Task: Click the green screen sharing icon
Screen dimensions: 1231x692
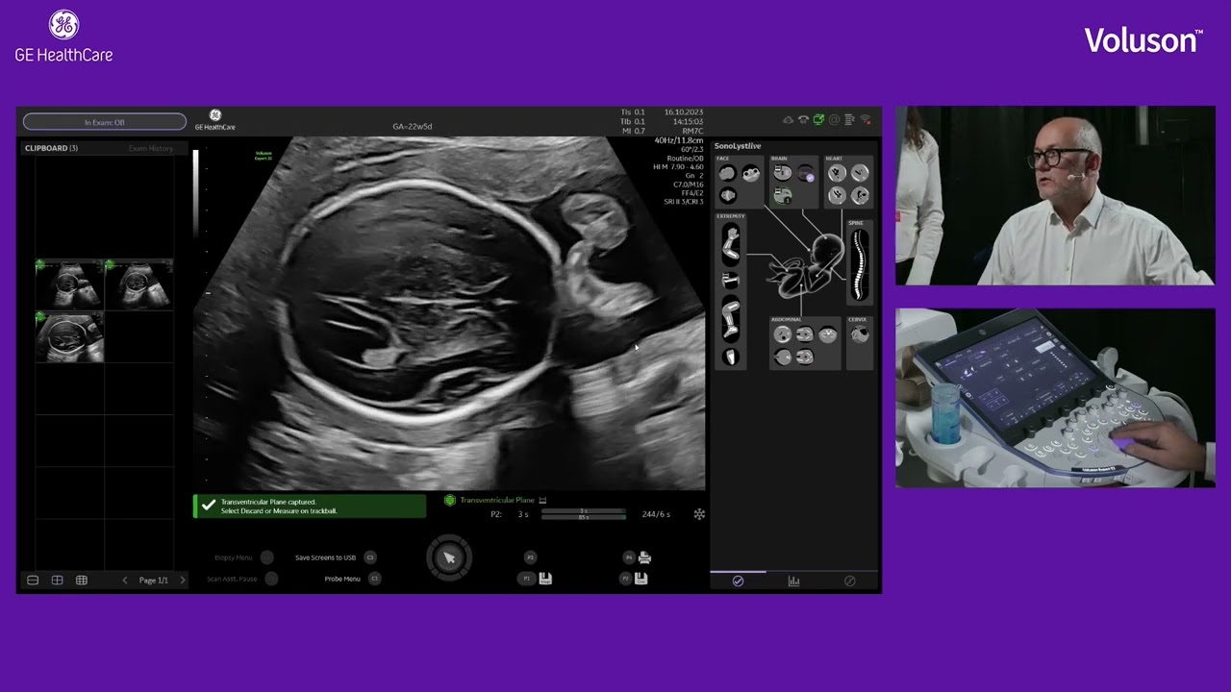Action: click(x=818, y=120)
